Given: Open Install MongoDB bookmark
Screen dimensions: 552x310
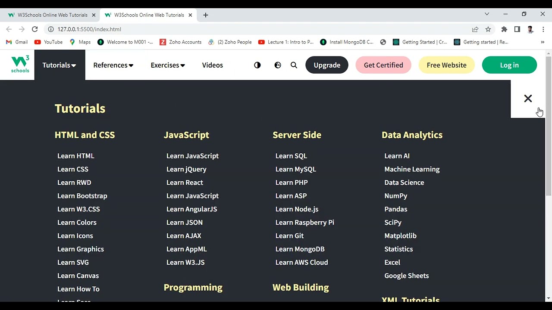Looking at the screenshot, I should click(x=347, y=42).
